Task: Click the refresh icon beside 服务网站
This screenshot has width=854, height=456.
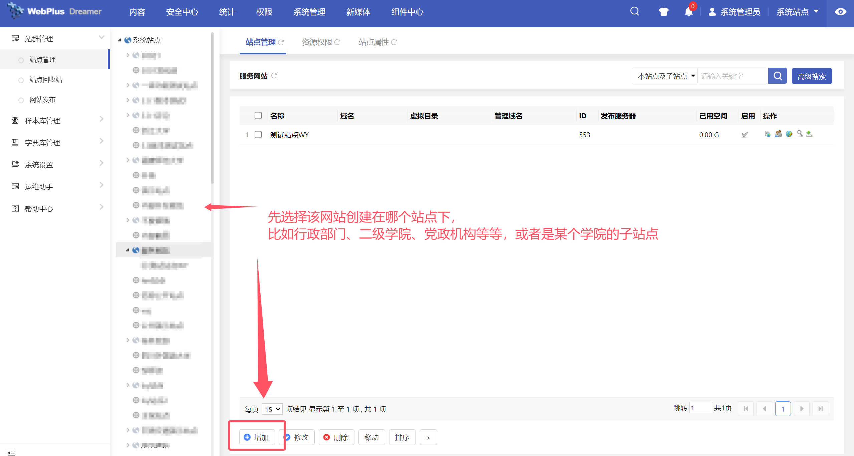Action: point(274,76)
